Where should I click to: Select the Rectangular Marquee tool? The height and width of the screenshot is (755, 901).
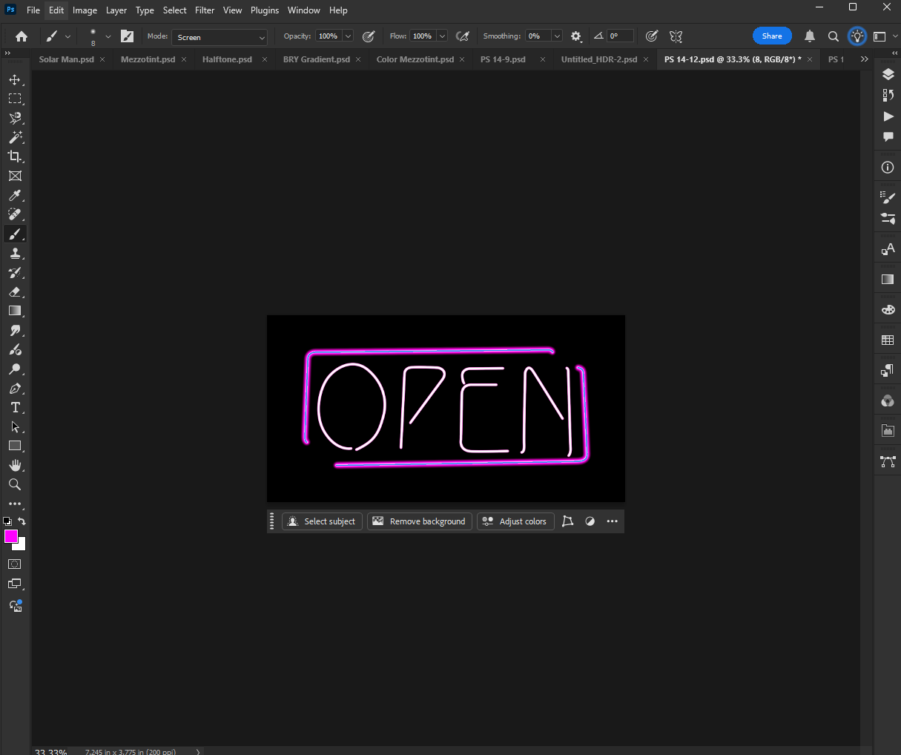[x=15, y=99]
